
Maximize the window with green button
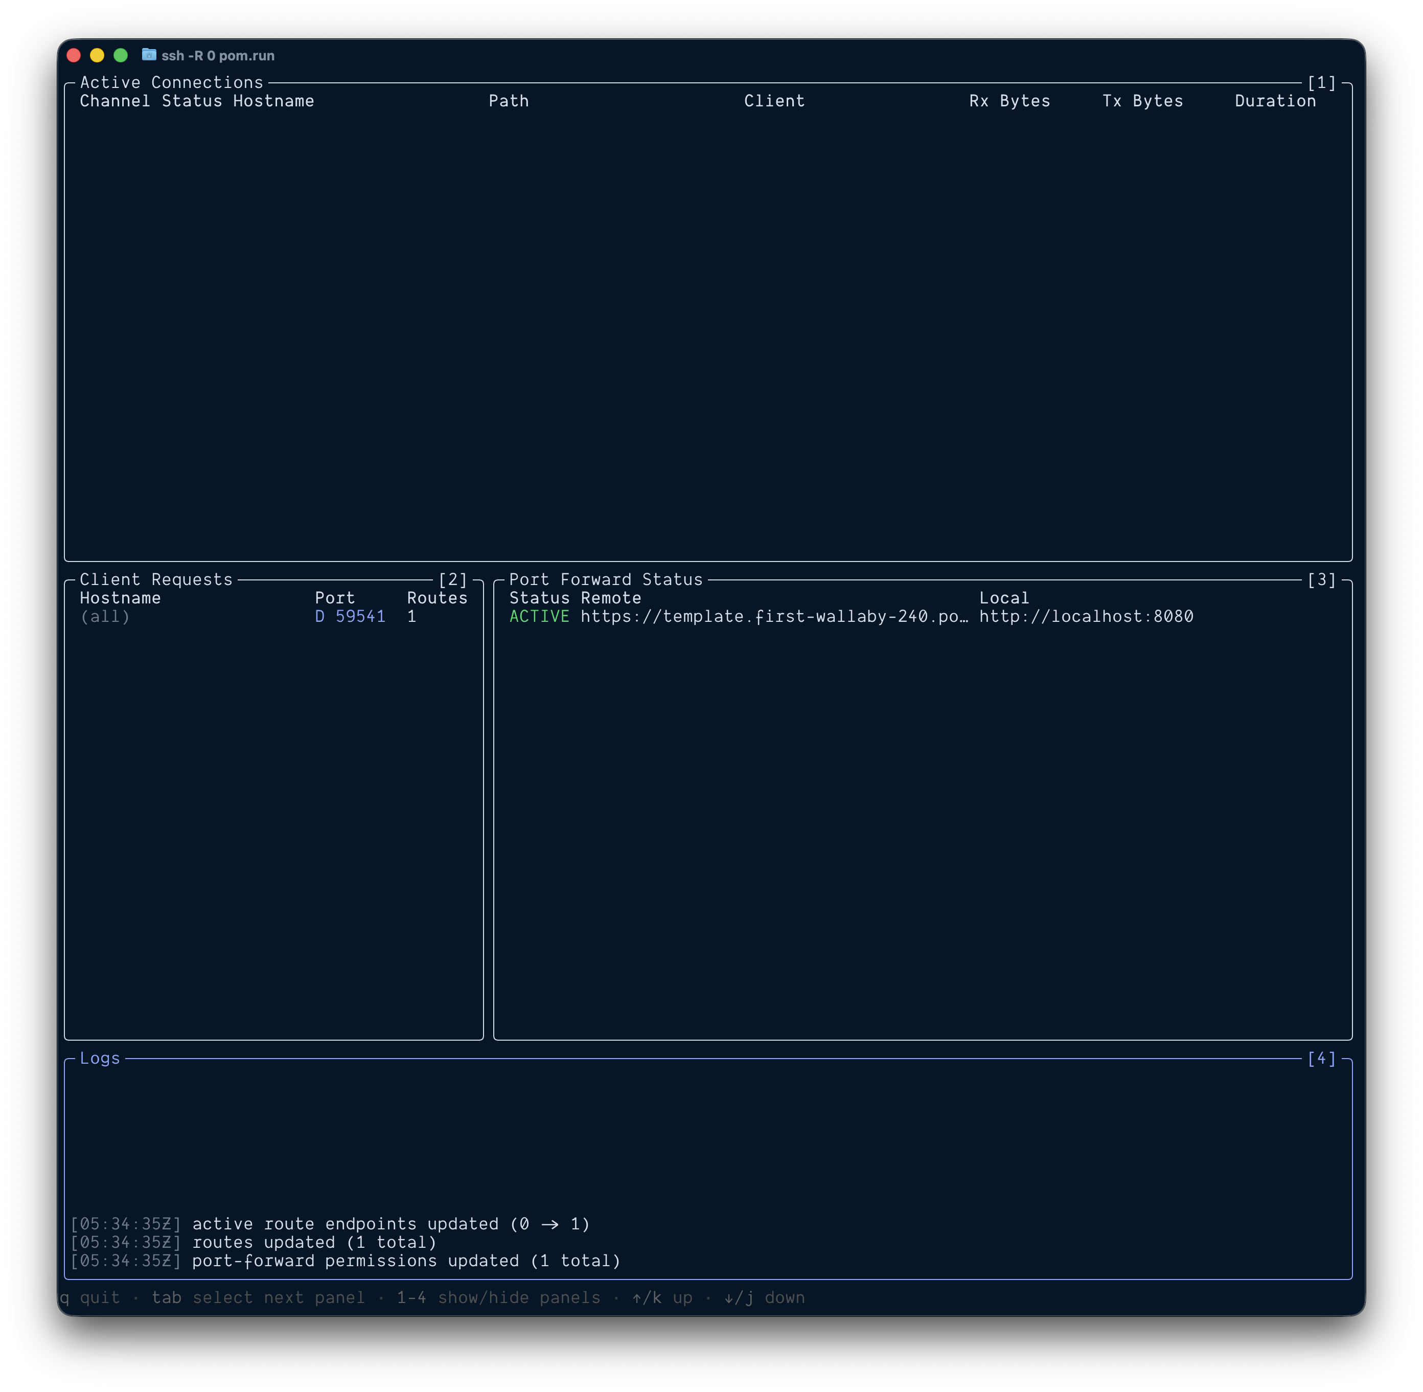[x=121, y=56]
